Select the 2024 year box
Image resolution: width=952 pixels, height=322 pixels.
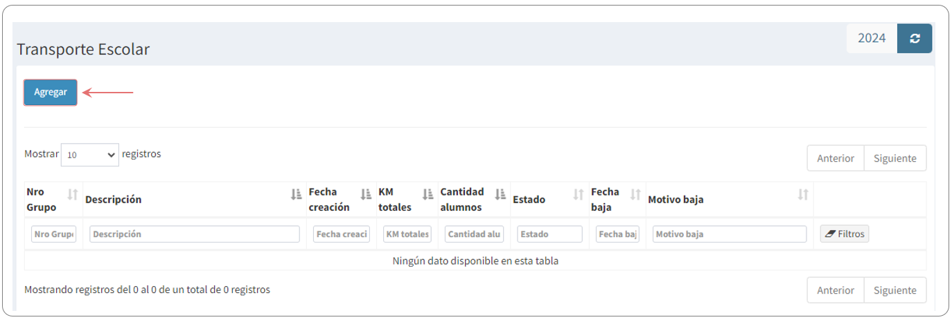pos(872,39)
